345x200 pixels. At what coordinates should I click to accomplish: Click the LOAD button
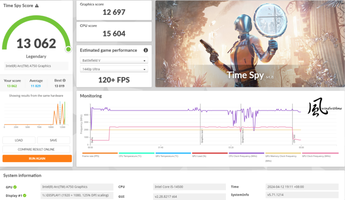click(19, 140)
